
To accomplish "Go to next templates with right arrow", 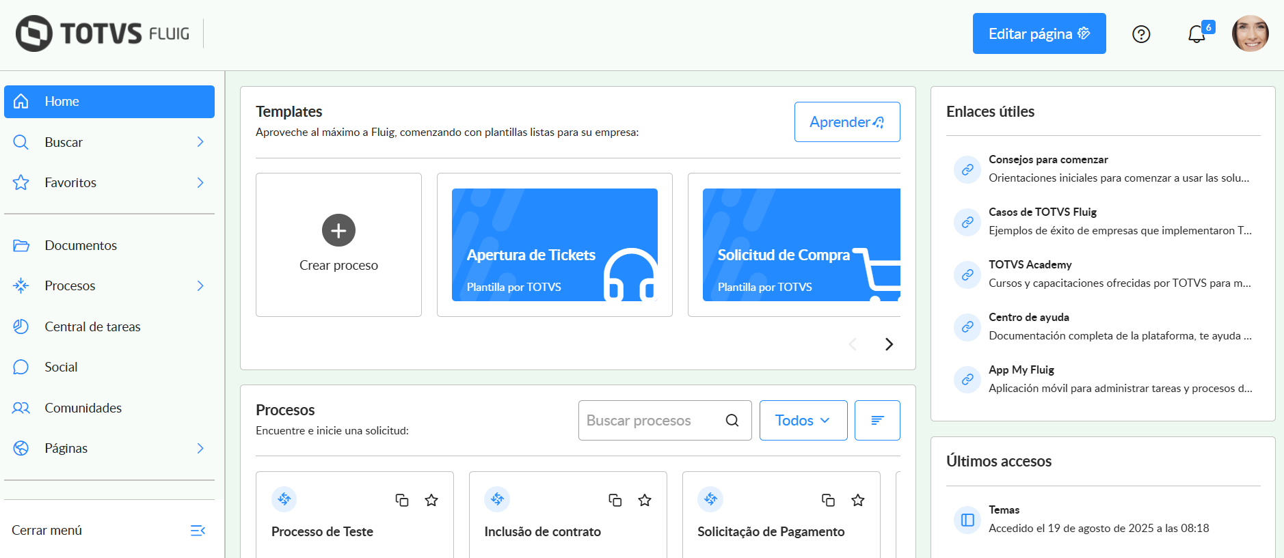I will [x=889, y=344].
